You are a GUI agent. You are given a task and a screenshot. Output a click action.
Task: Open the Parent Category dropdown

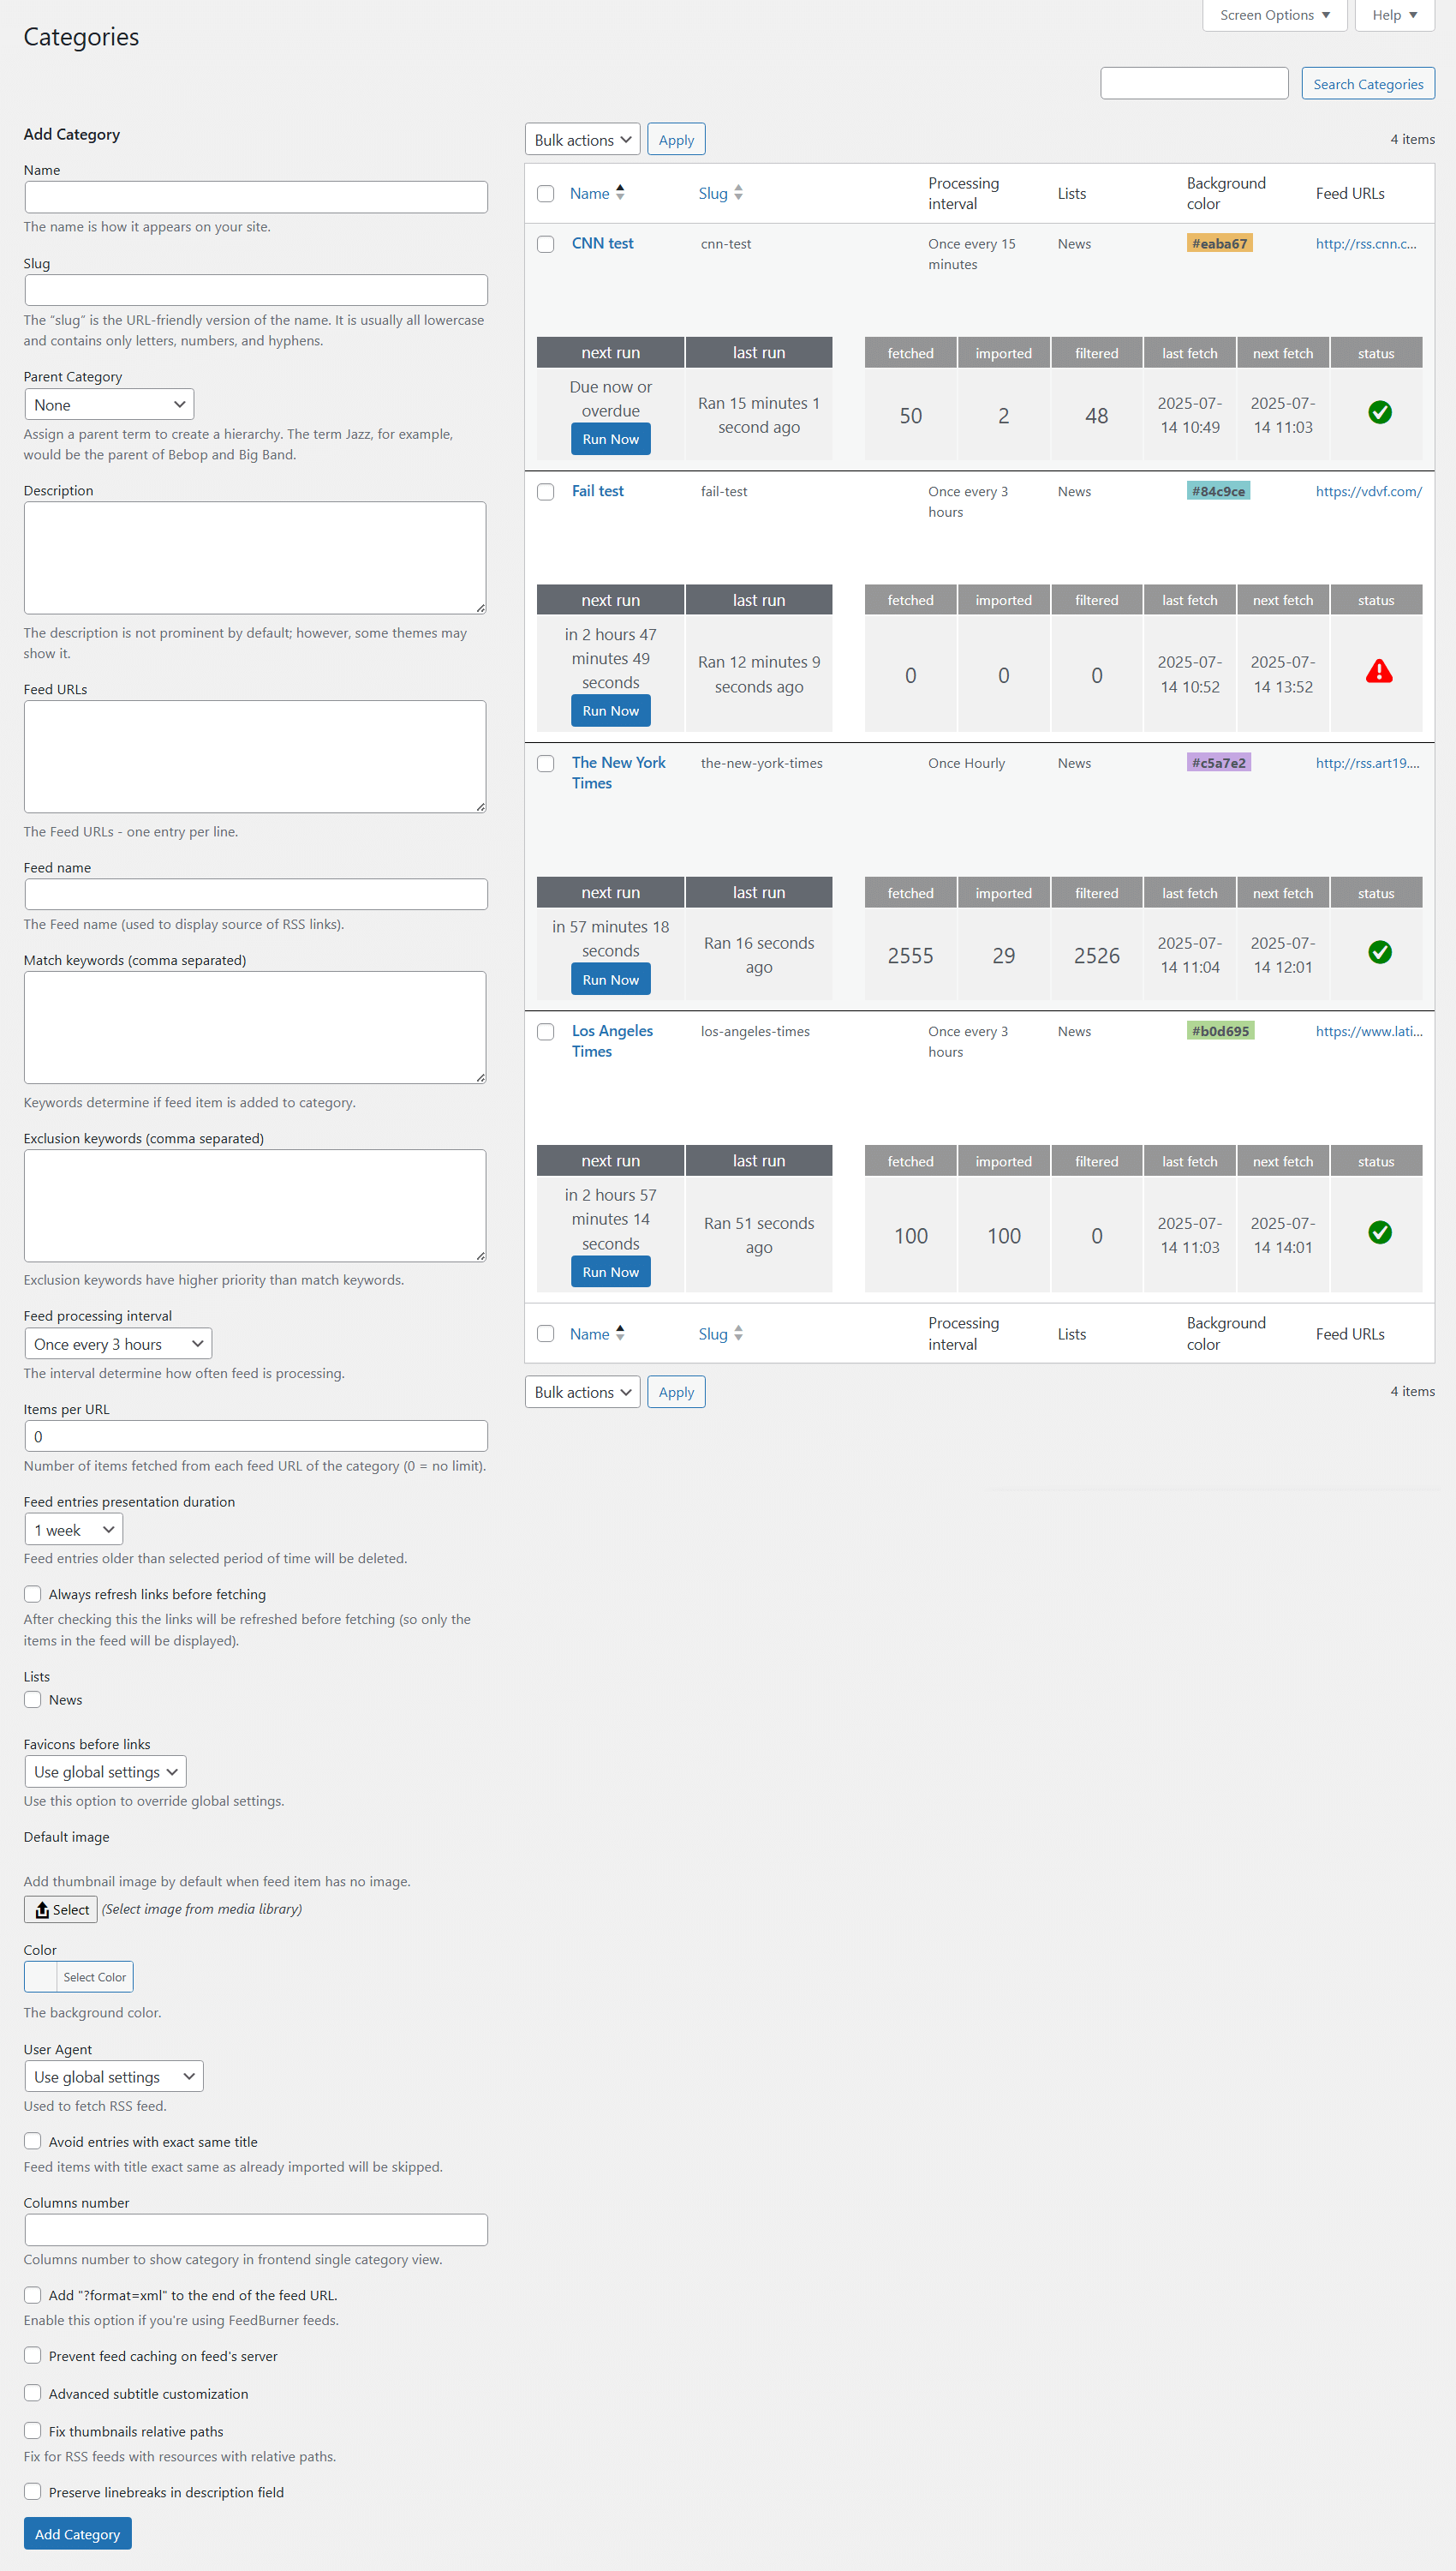pyautogui.click(x=108, y=405)
